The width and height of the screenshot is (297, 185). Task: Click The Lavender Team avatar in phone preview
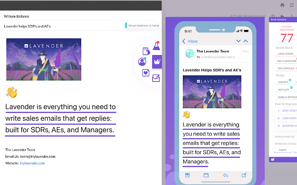point(190,54)
